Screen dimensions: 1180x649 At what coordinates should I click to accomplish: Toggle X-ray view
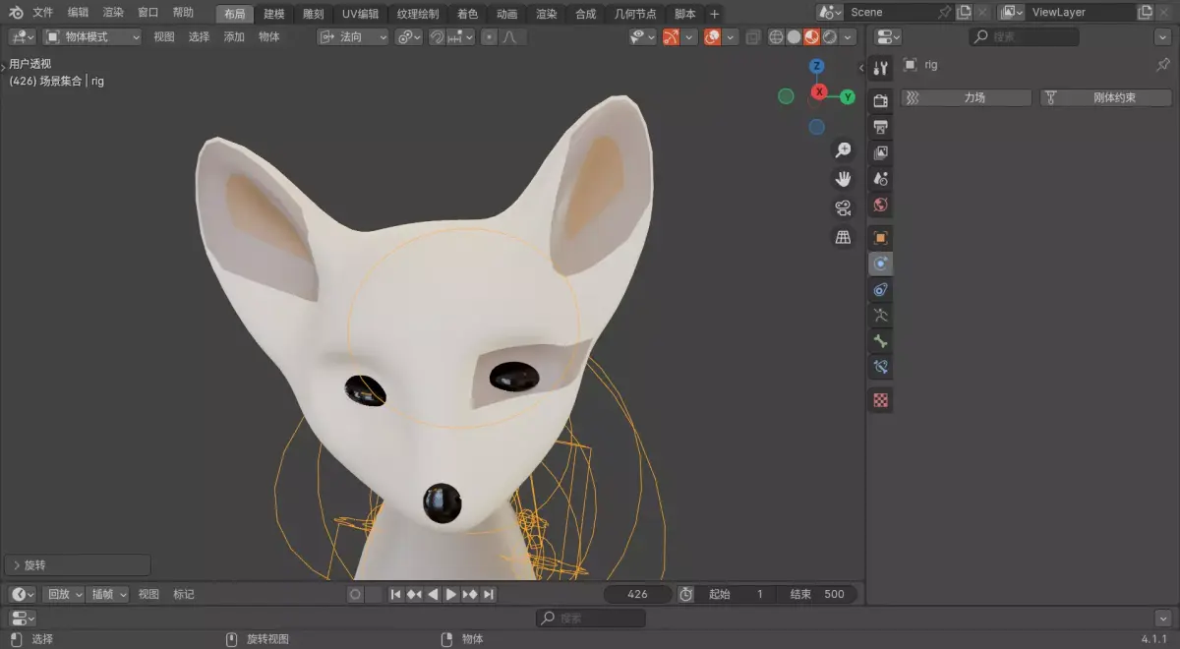point(753,36)
